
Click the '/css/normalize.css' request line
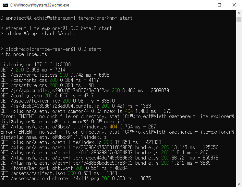[55, 75]
